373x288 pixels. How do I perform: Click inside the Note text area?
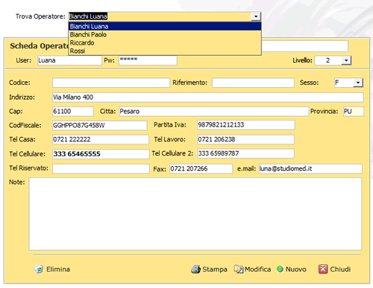pos(195,214)
